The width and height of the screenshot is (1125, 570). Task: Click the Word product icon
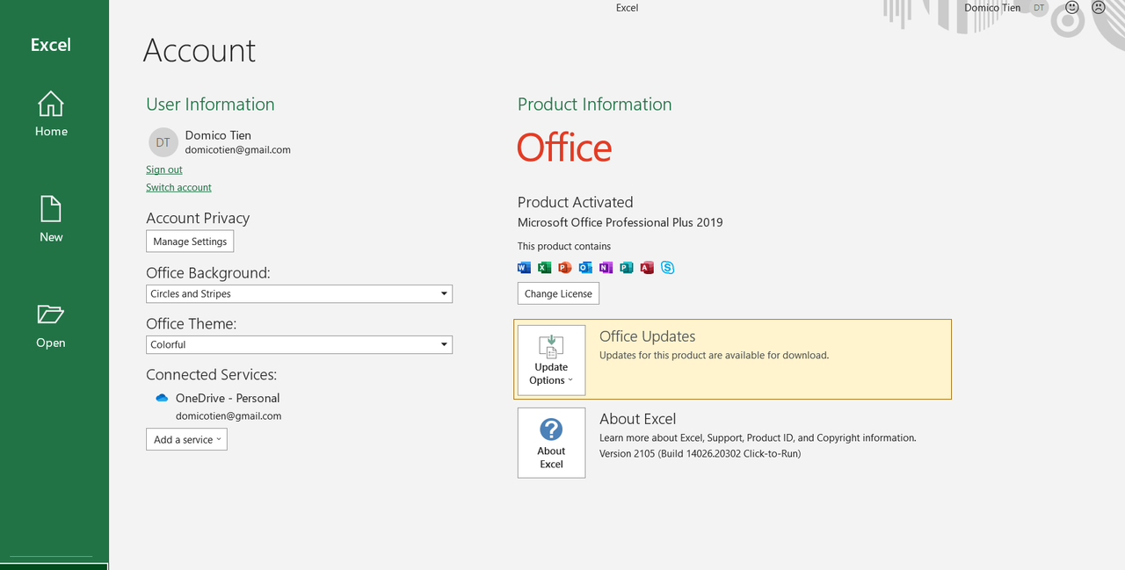(x=524, y=268)
